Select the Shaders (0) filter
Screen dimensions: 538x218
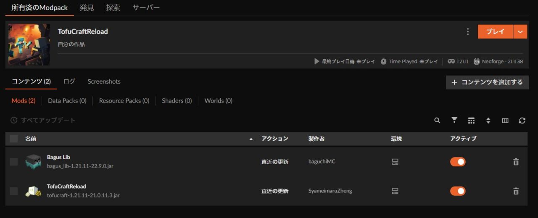[177, 101]
